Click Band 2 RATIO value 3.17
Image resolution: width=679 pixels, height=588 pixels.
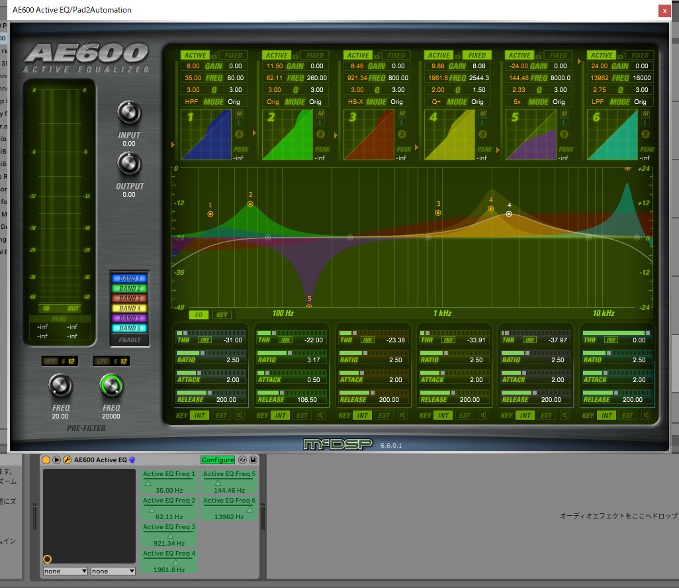point(314,360)
